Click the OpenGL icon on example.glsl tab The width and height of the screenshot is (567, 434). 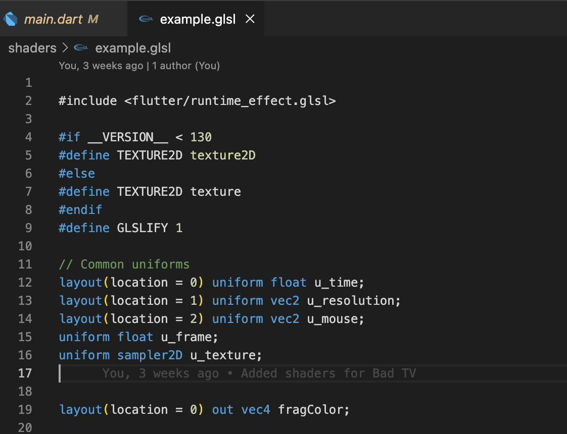click(x=146, y=19)
